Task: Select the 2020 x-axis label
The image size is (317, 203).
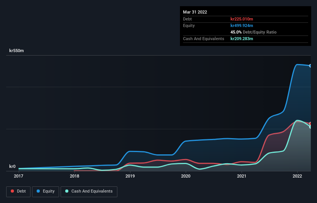Action: tap(186, 176)
